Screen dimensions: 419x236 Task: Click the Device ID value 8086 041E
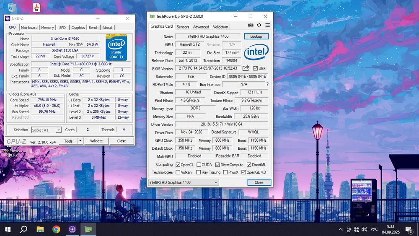pos(248,76)
